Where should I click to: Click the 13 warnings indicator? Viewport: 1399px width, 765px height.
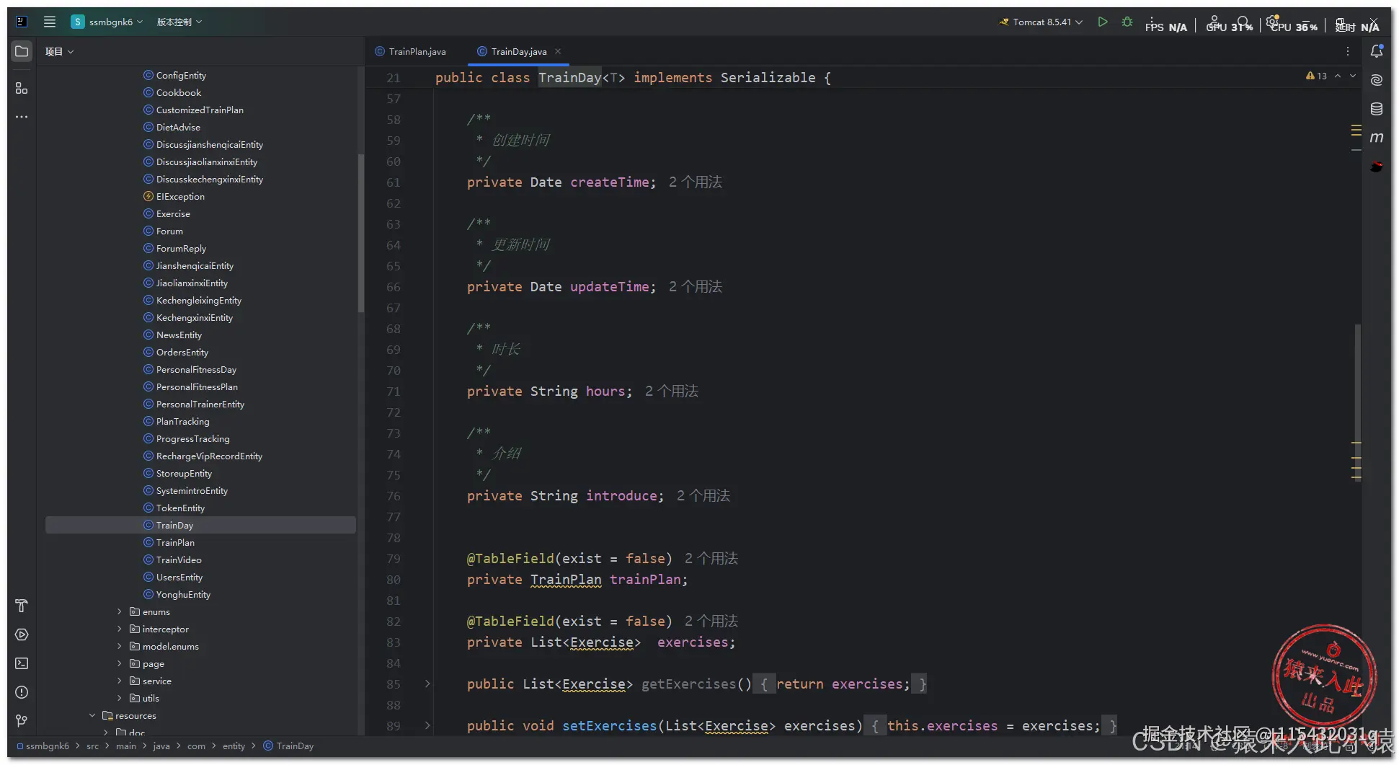(1316, 76)
